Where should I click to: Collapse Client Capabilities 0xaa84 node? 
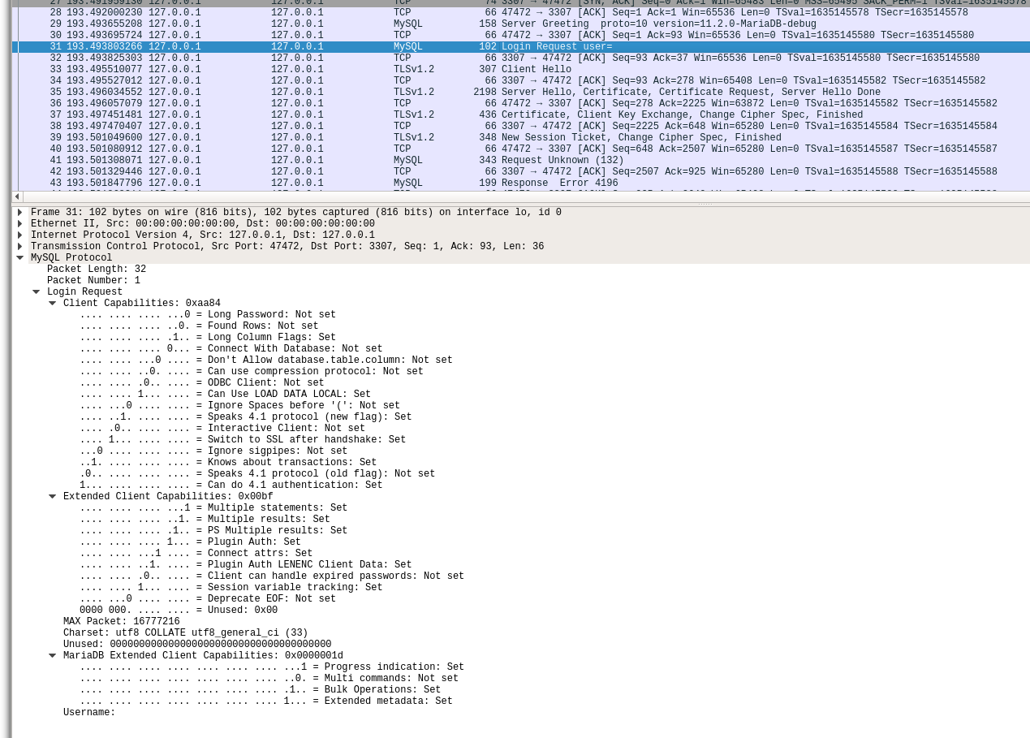coord(52,304)
